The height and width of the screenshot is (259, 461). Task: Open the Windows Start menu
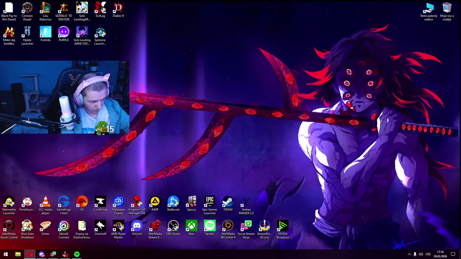(6, 254)
